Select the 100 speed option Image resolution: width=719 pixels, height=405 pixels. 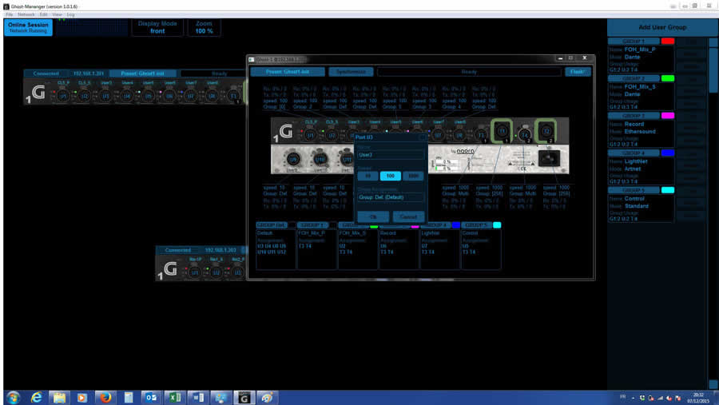click(390, 176)
